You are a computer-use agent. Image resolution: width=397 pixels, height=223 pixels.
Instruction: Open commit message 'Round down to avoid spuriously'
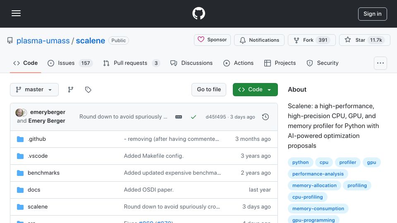tap(123, 117)
